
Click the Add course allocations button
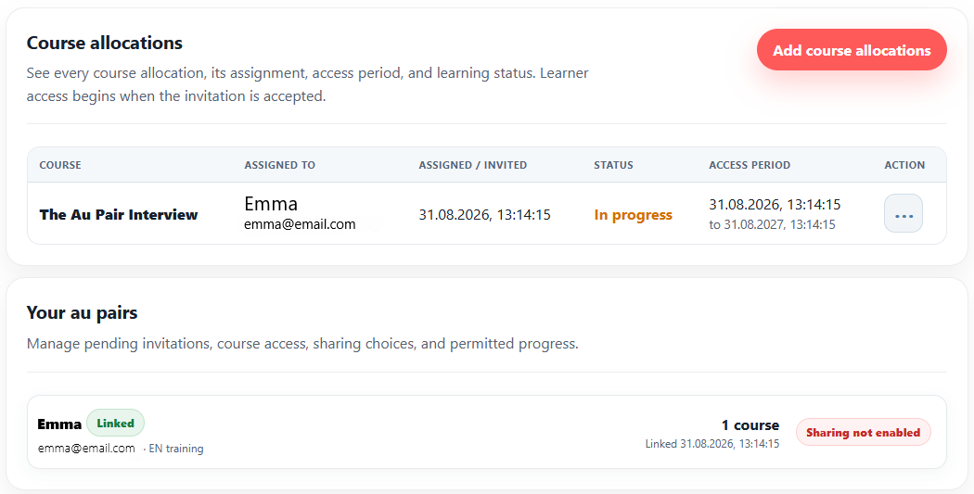click(x=852, y=50)
